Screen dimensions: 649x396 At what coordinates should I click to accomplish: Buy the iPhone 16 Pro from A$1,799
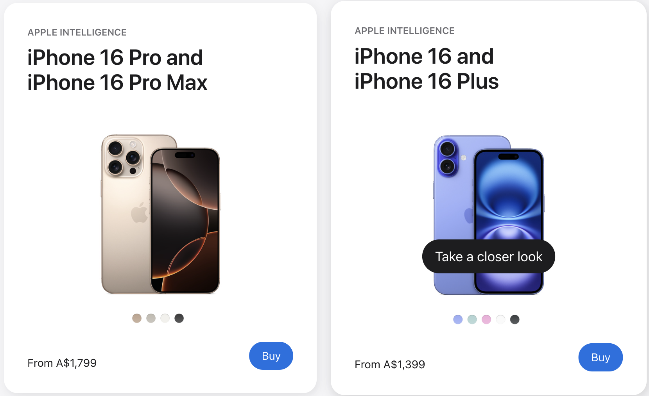point(271,356)
